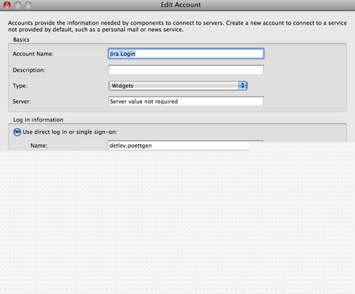355x294 pixels.
Task: Click the Server field reading 'Server value not required'
Action: [x=185, y=102]
